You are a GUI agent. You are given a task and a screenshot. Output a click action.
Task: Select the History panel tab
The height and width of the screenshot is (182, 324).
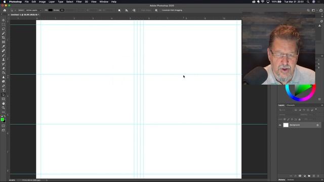281,180
